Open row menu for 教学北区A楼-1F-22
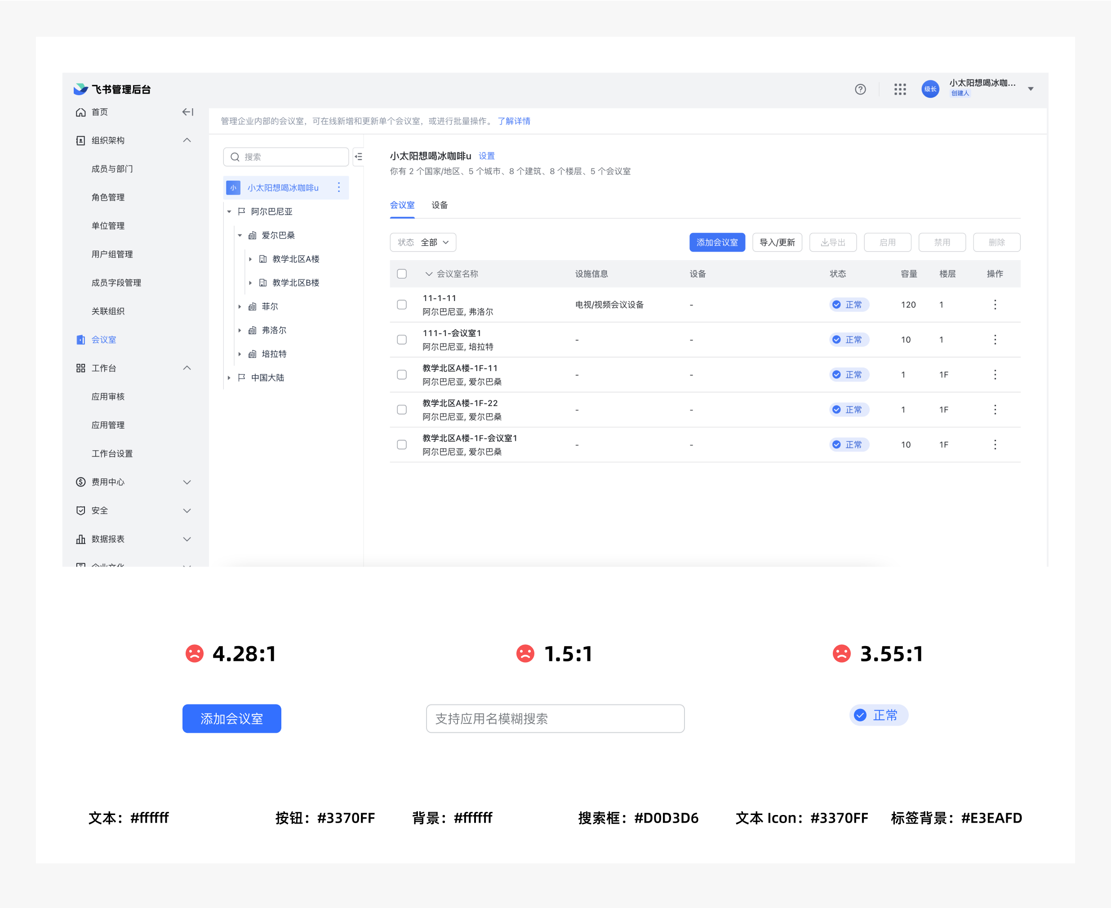Viewport: 1111px width, 908px height. click(x=995, y=410)
